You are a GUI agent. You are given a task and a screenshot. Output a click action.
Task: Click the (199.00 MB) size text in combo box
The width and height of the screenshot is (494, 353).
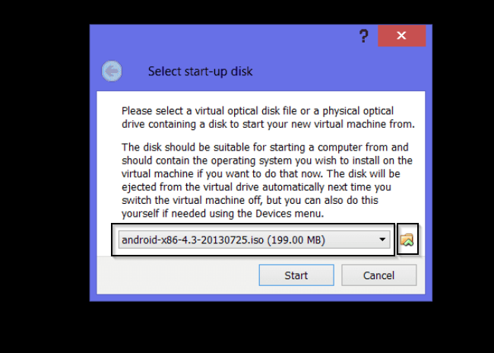pyautogui.click(x=296, y=240)
